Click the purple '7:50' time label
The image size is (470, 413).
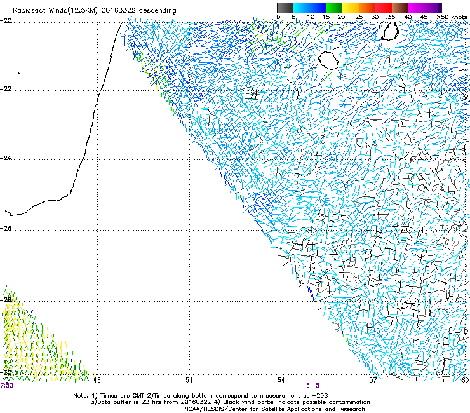(x=6, y=386)
